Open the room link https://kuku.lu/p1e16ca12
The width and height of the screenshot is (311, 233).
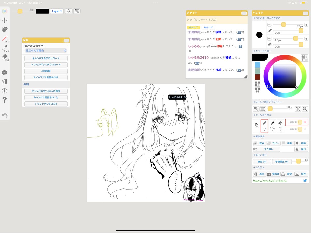270,181
